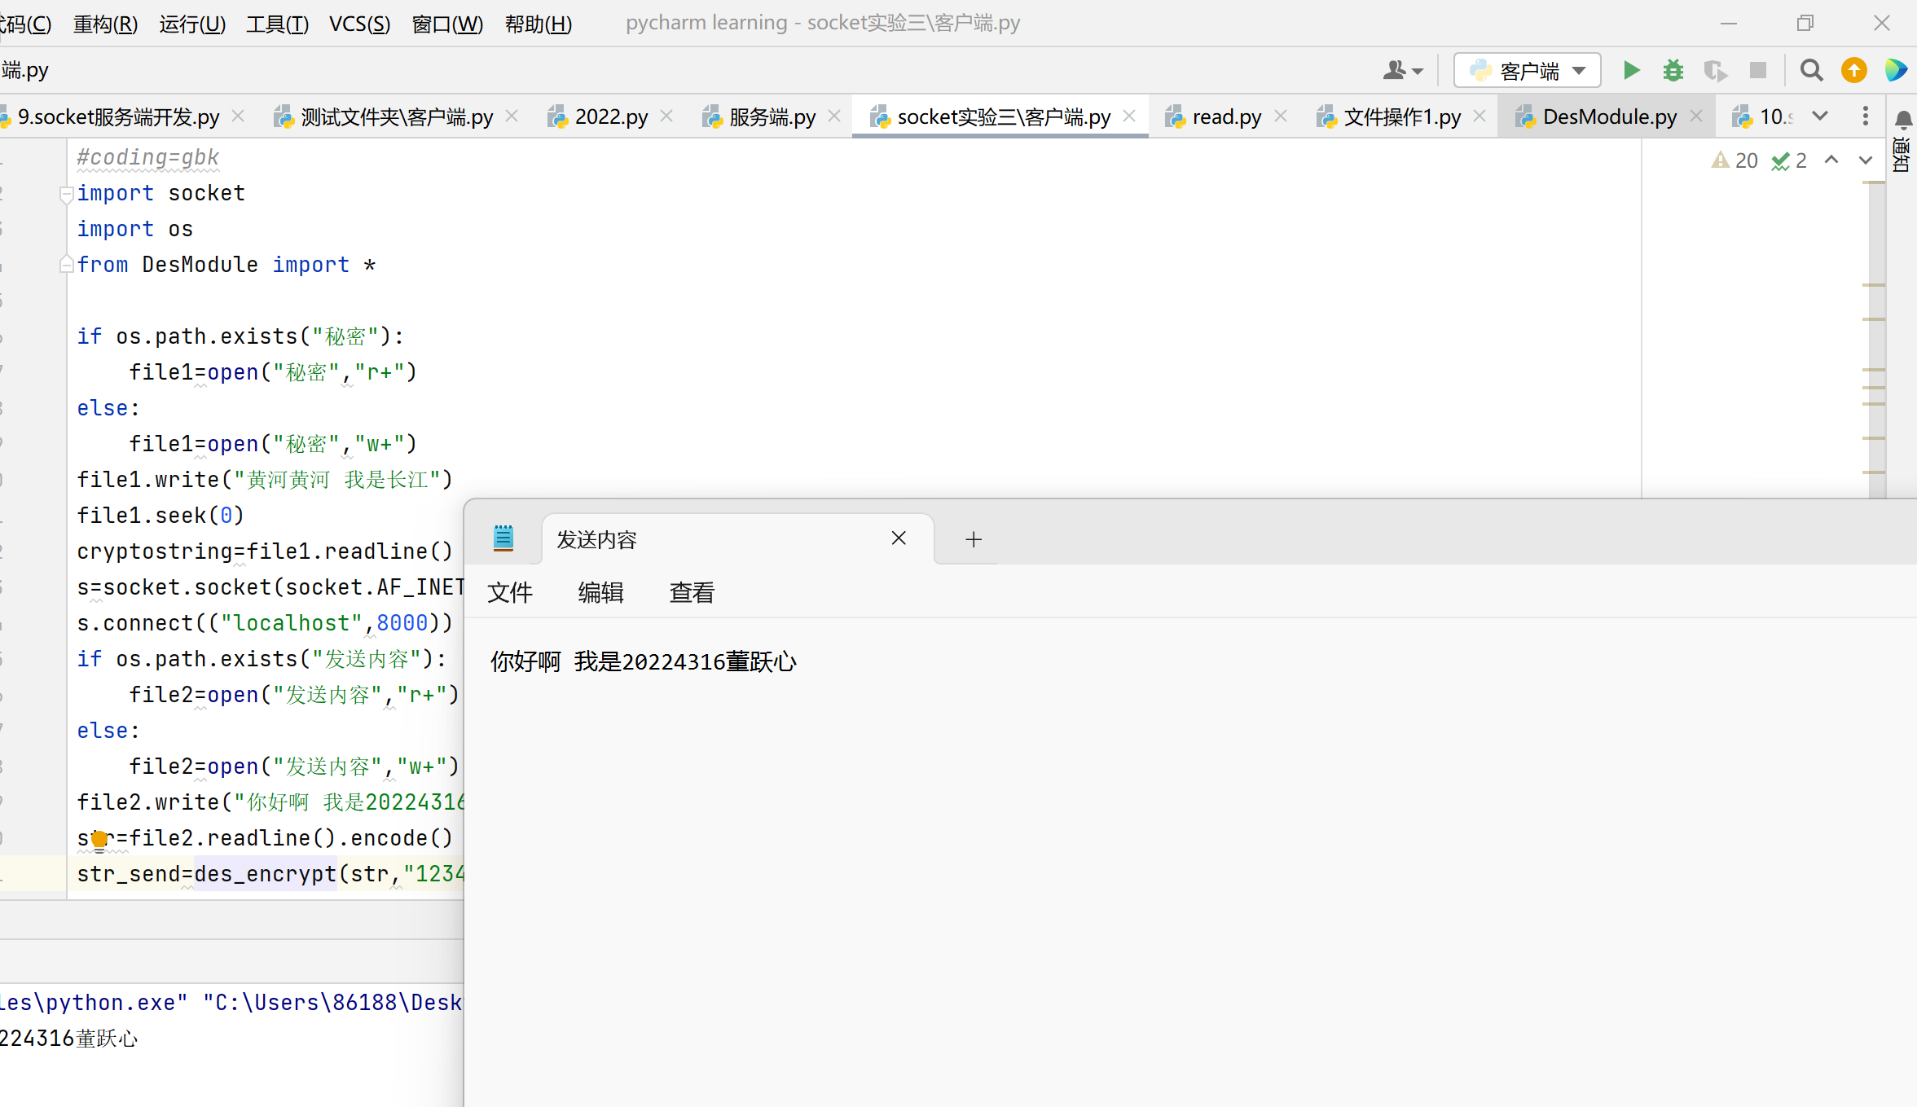Run 客户端 with coverage shield icon
This screenshot has width=1917, height=1107.
1717,70
